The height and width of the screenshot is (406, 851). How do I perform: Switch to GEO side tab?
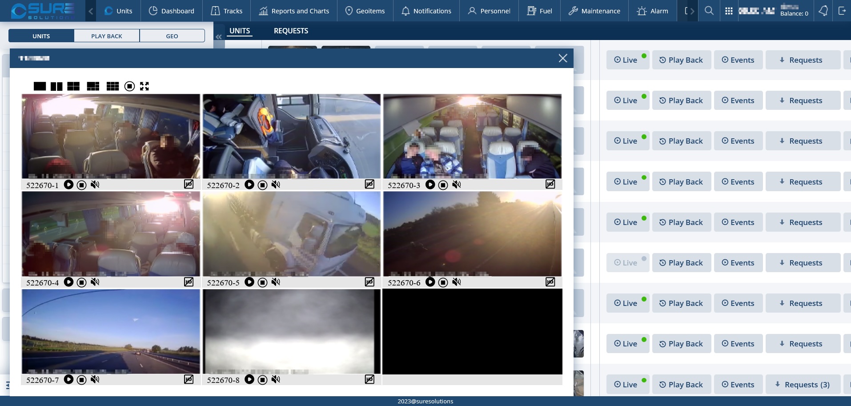coord(172,36)
